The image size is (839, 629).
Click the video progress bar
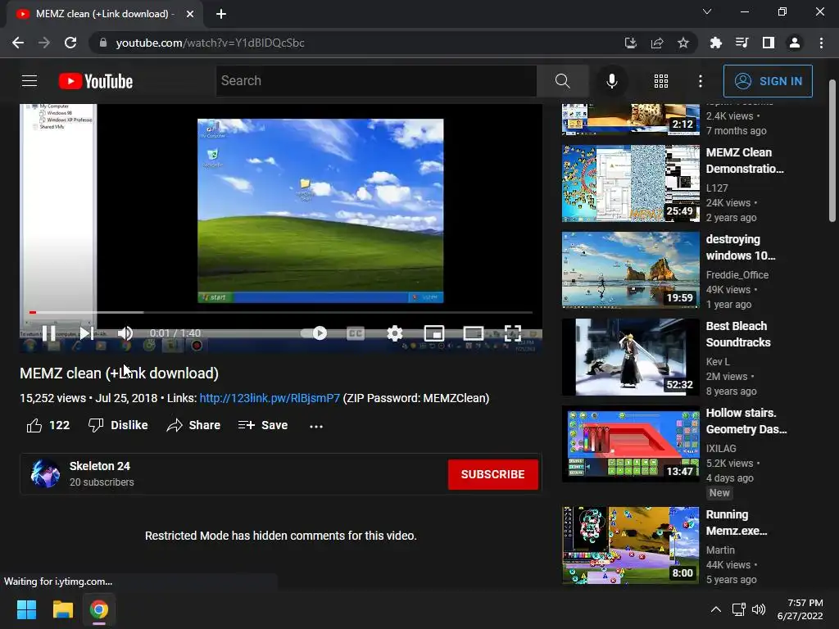coord(281,312)
